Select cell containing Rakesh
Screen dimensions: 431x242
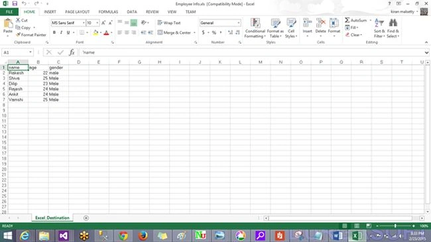pyautogui.click(x=18, y=73)
